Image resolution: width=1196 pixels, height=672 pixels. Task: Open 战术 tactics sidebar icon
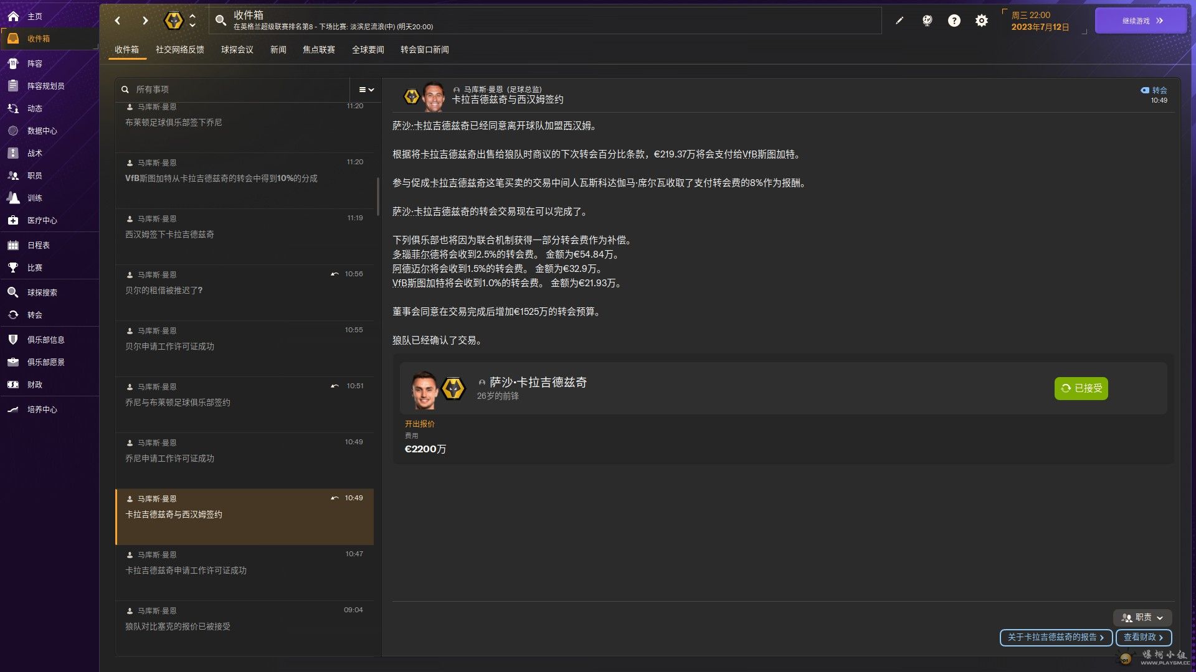[x=13, y=153]
